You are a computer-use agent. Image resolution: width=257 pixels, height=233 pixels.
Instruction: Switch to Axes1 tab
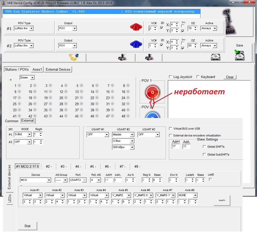pyautogui.click(x=37, y=69)
